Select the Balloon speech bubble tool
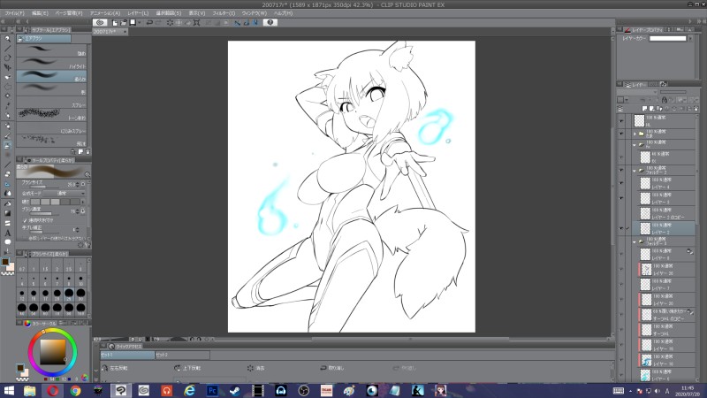Image resolution: width=707 pixels, height=398 pixels. tap(7, 242)
